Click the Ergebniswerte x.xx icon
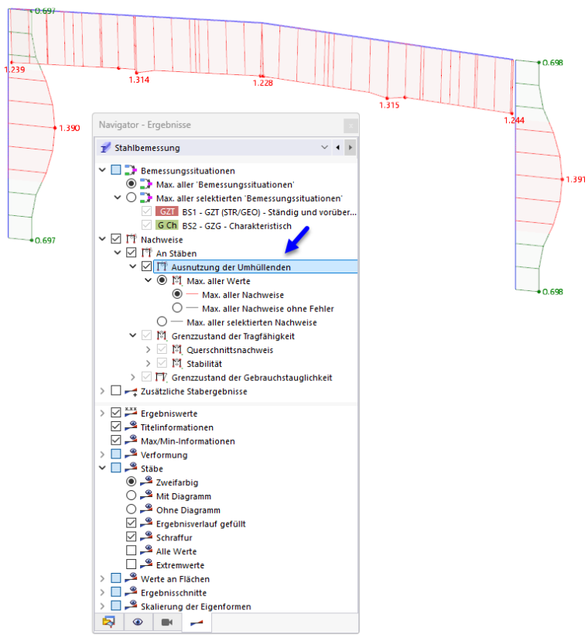 (131, 412)
